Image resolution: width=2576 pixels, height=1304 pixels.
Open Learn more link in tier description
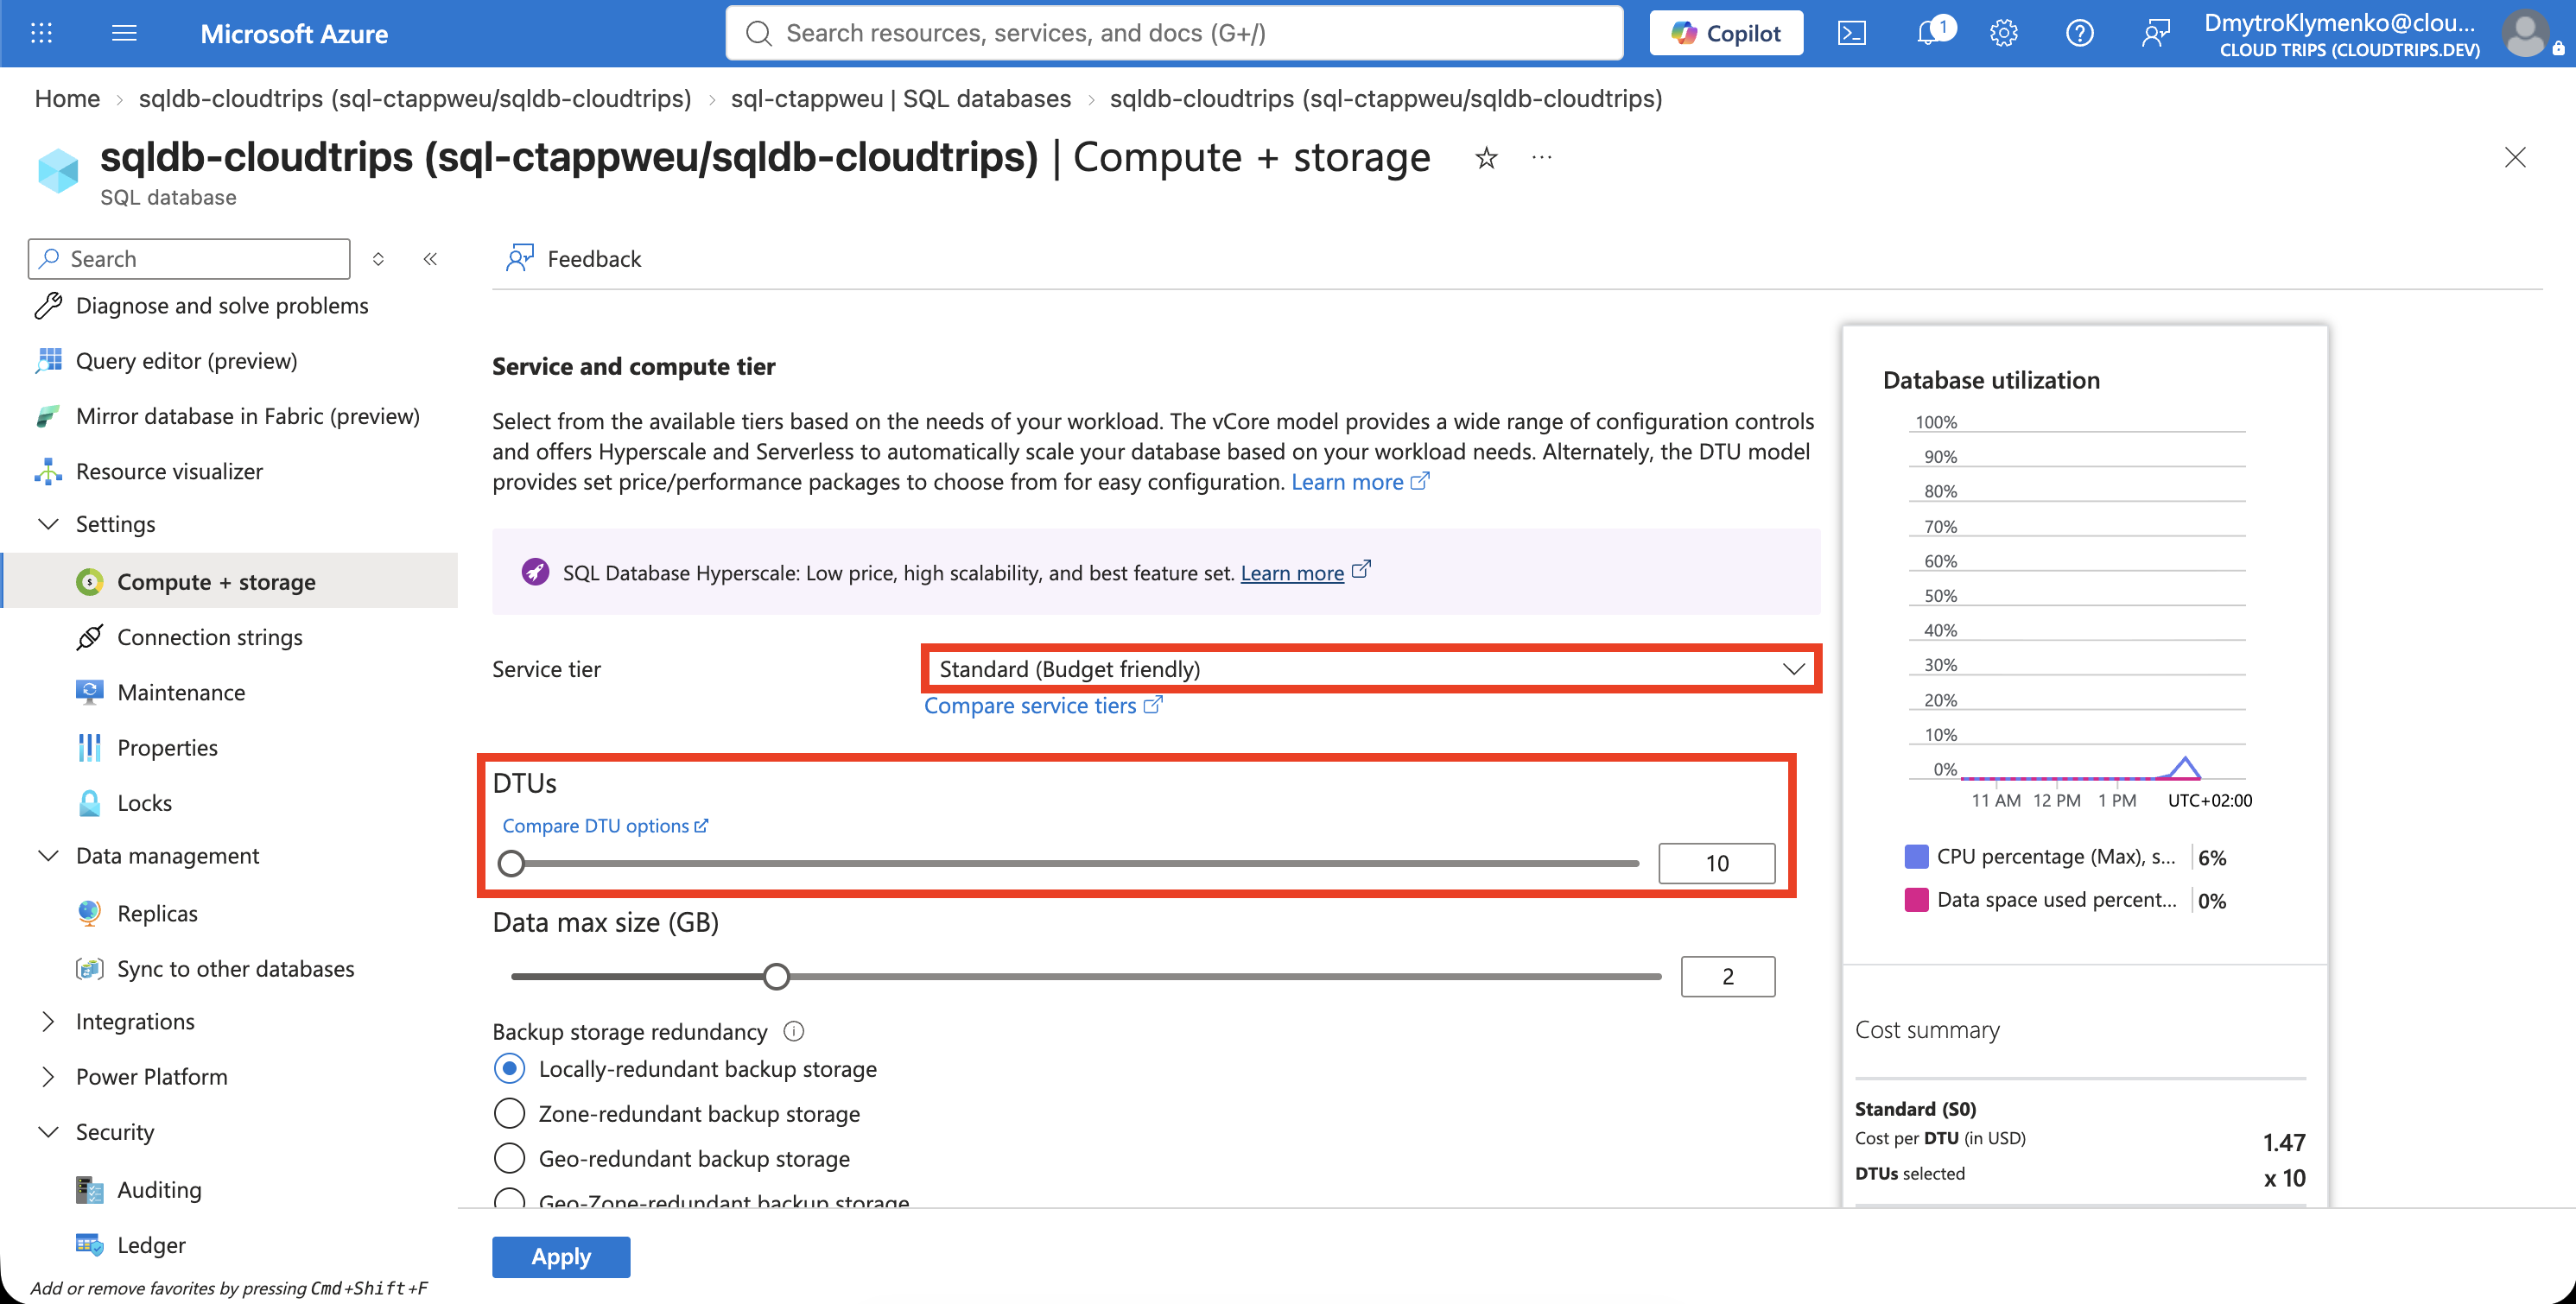coord(1360,481)
